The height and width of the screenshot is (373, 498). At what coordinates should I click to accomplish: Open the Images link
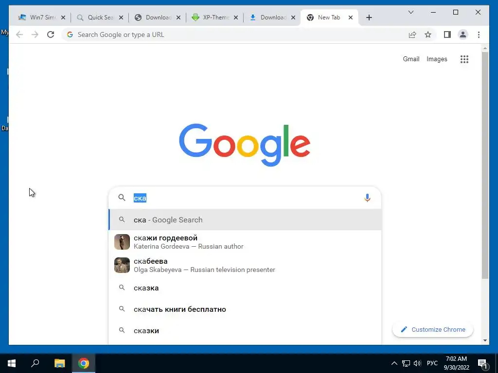437,59
